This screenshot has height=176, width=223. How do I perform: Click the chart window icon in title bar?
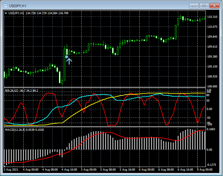point(5,5)
